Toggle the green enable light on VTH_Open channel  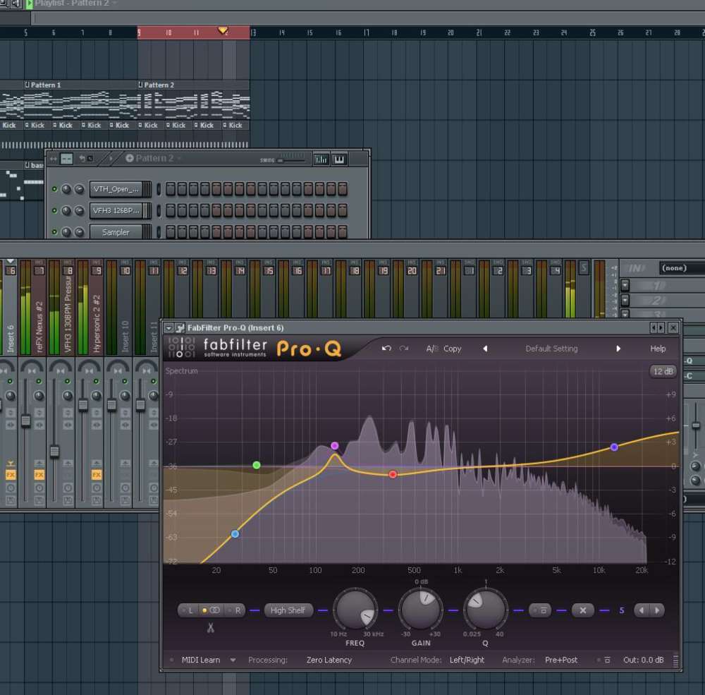pyautogui.click(x=54, y=188)
